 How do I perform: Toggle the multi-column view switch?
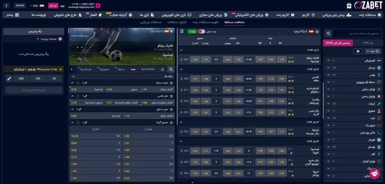click(202, 32)
